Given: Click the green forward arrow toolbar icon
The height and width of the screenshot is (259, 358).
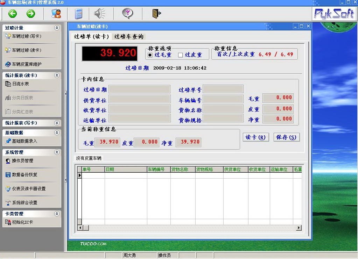Looking at the screenshot, I should pos(31,14).
